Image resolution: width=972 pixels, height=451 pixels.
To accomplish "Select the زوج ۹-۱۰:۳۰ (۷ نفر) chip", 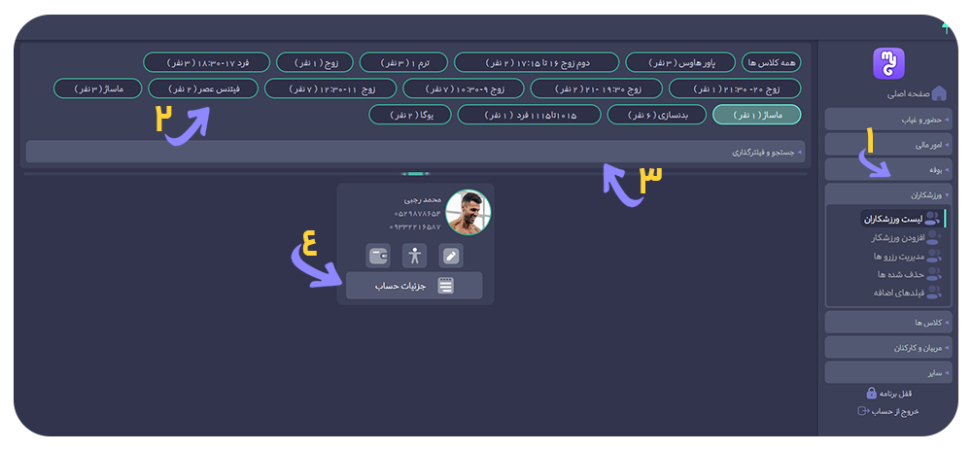I will pyautogui.click(x=463, y=88).
